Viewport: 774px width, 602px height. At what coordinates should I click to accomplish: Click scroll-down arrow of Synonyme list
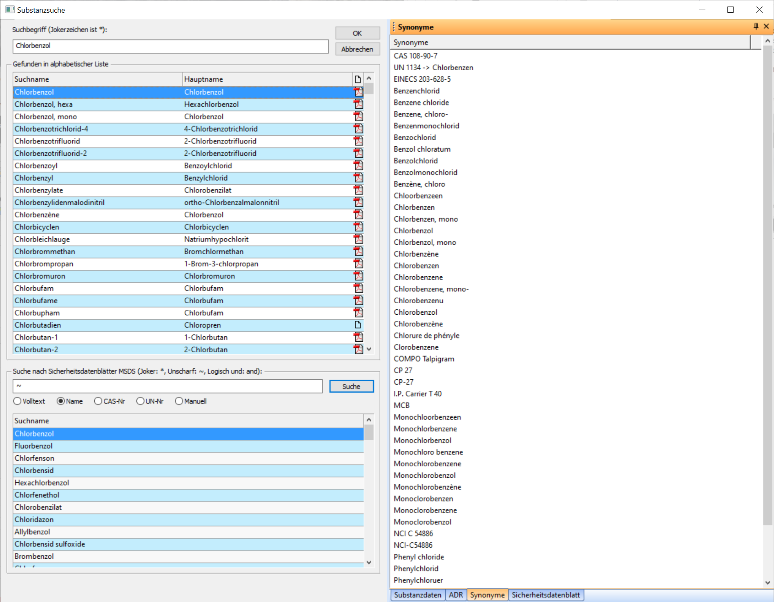(x=768, y=583)
